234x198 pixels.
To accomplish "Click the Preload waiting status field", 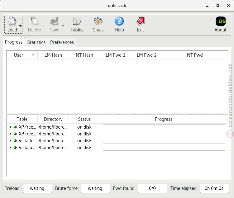I will [x=37, y=188].
